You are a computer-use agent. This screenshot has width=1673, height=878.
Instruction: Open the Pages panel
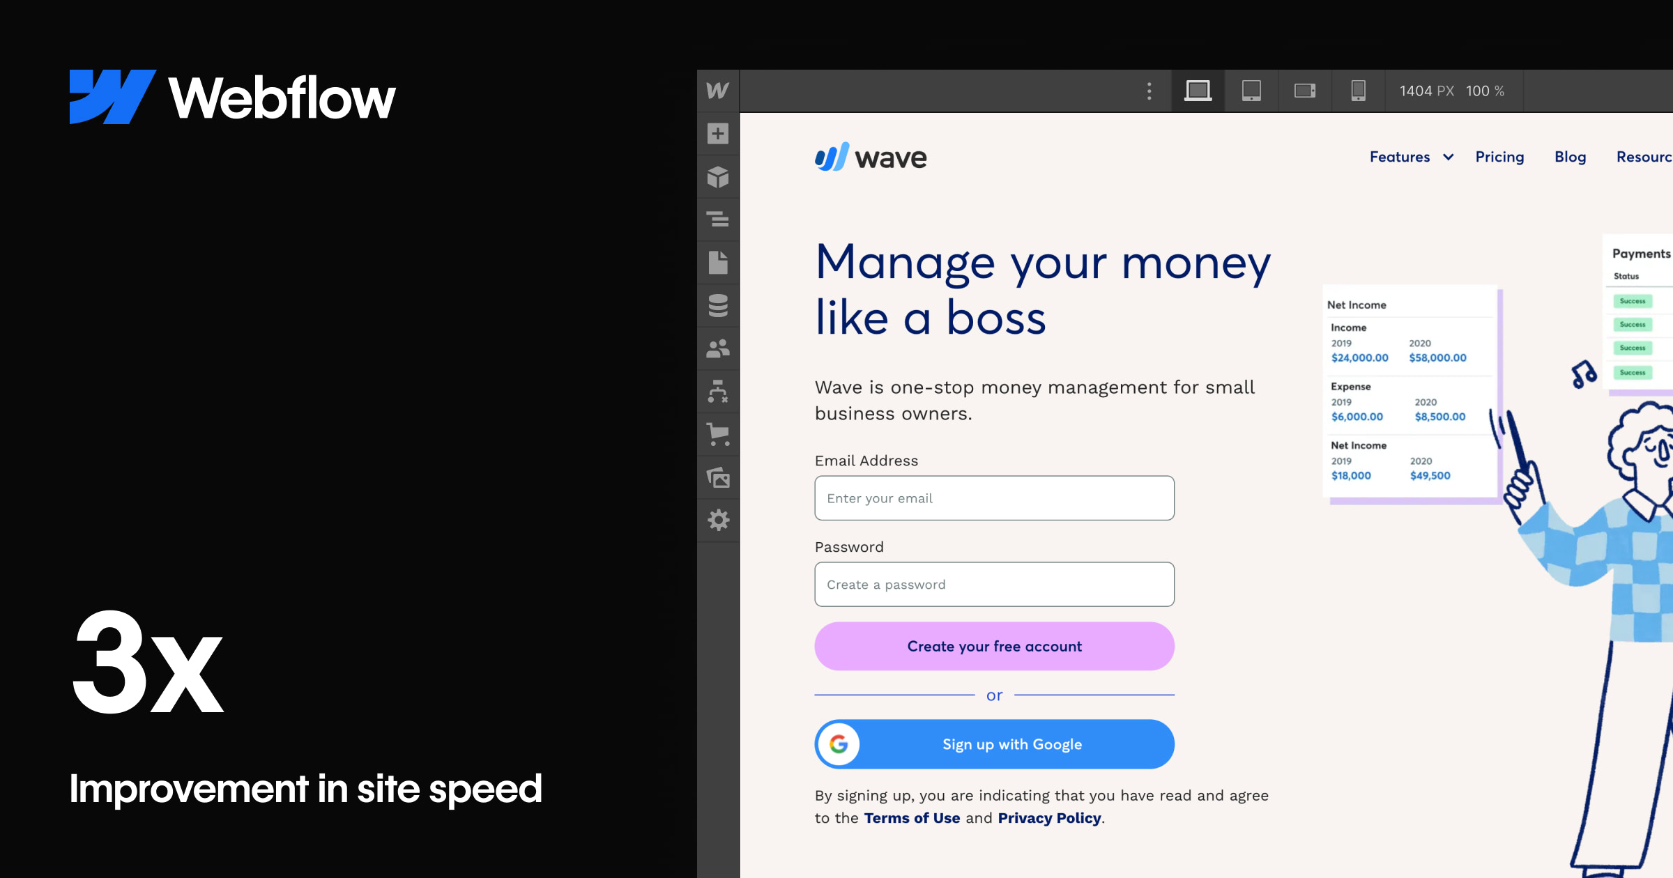click(x=718, y=263)
